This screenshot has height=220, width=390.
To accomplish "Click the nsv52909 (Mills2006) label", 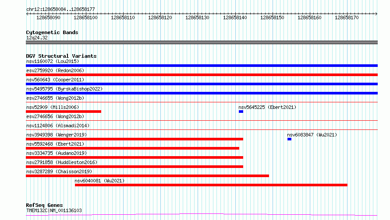I will pyautogui.click(x=53, y=107).
